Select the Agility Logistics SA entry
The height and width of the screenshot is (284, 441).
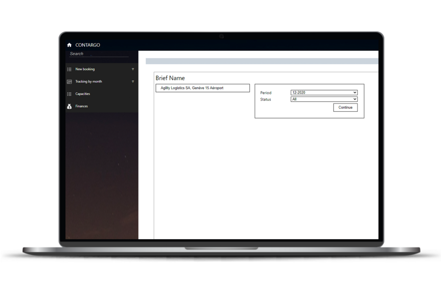[x=203, y=88]
